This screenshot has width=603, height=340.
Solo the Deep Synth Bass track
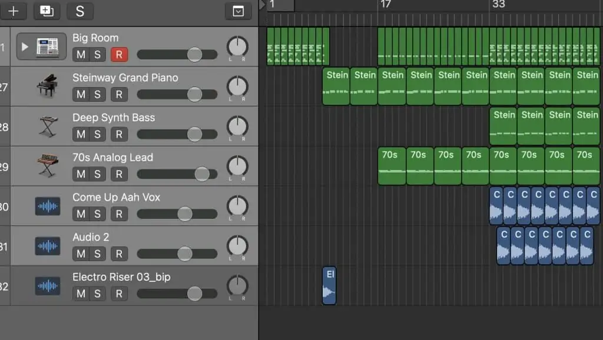pyautogui.click(x=98, y=134)
